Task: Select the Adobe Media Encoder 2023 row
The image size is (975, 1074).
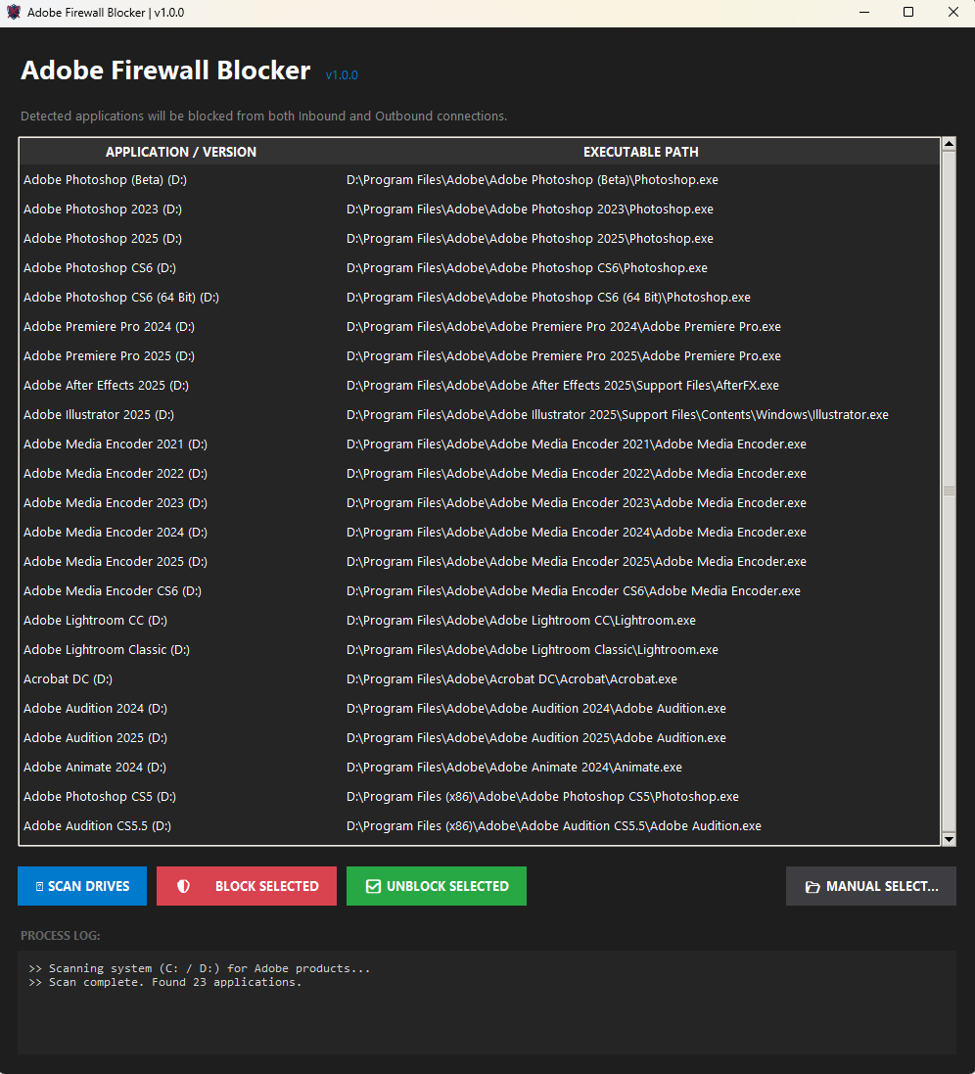Action: (x=116, y=503)
